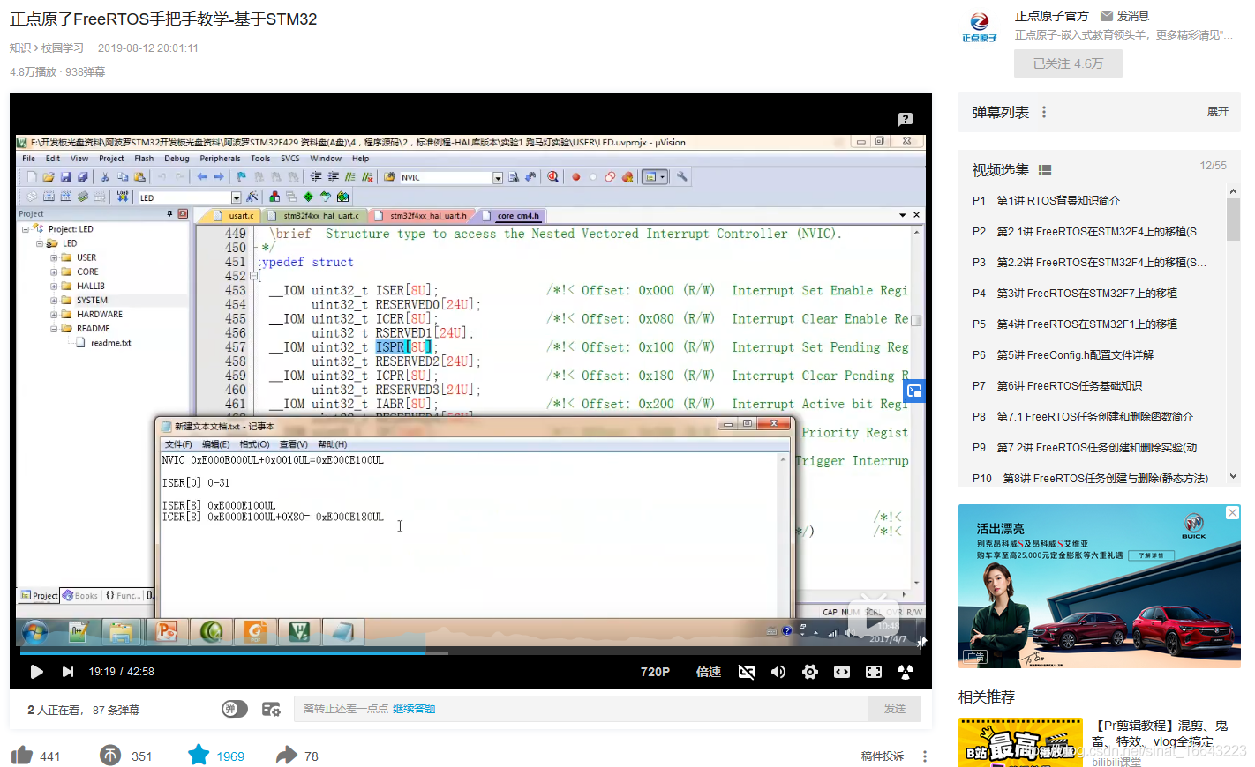Open 正点原子 uploader avatar
The width and height of the screenshot is (1255, 767).
coord(980,27)
